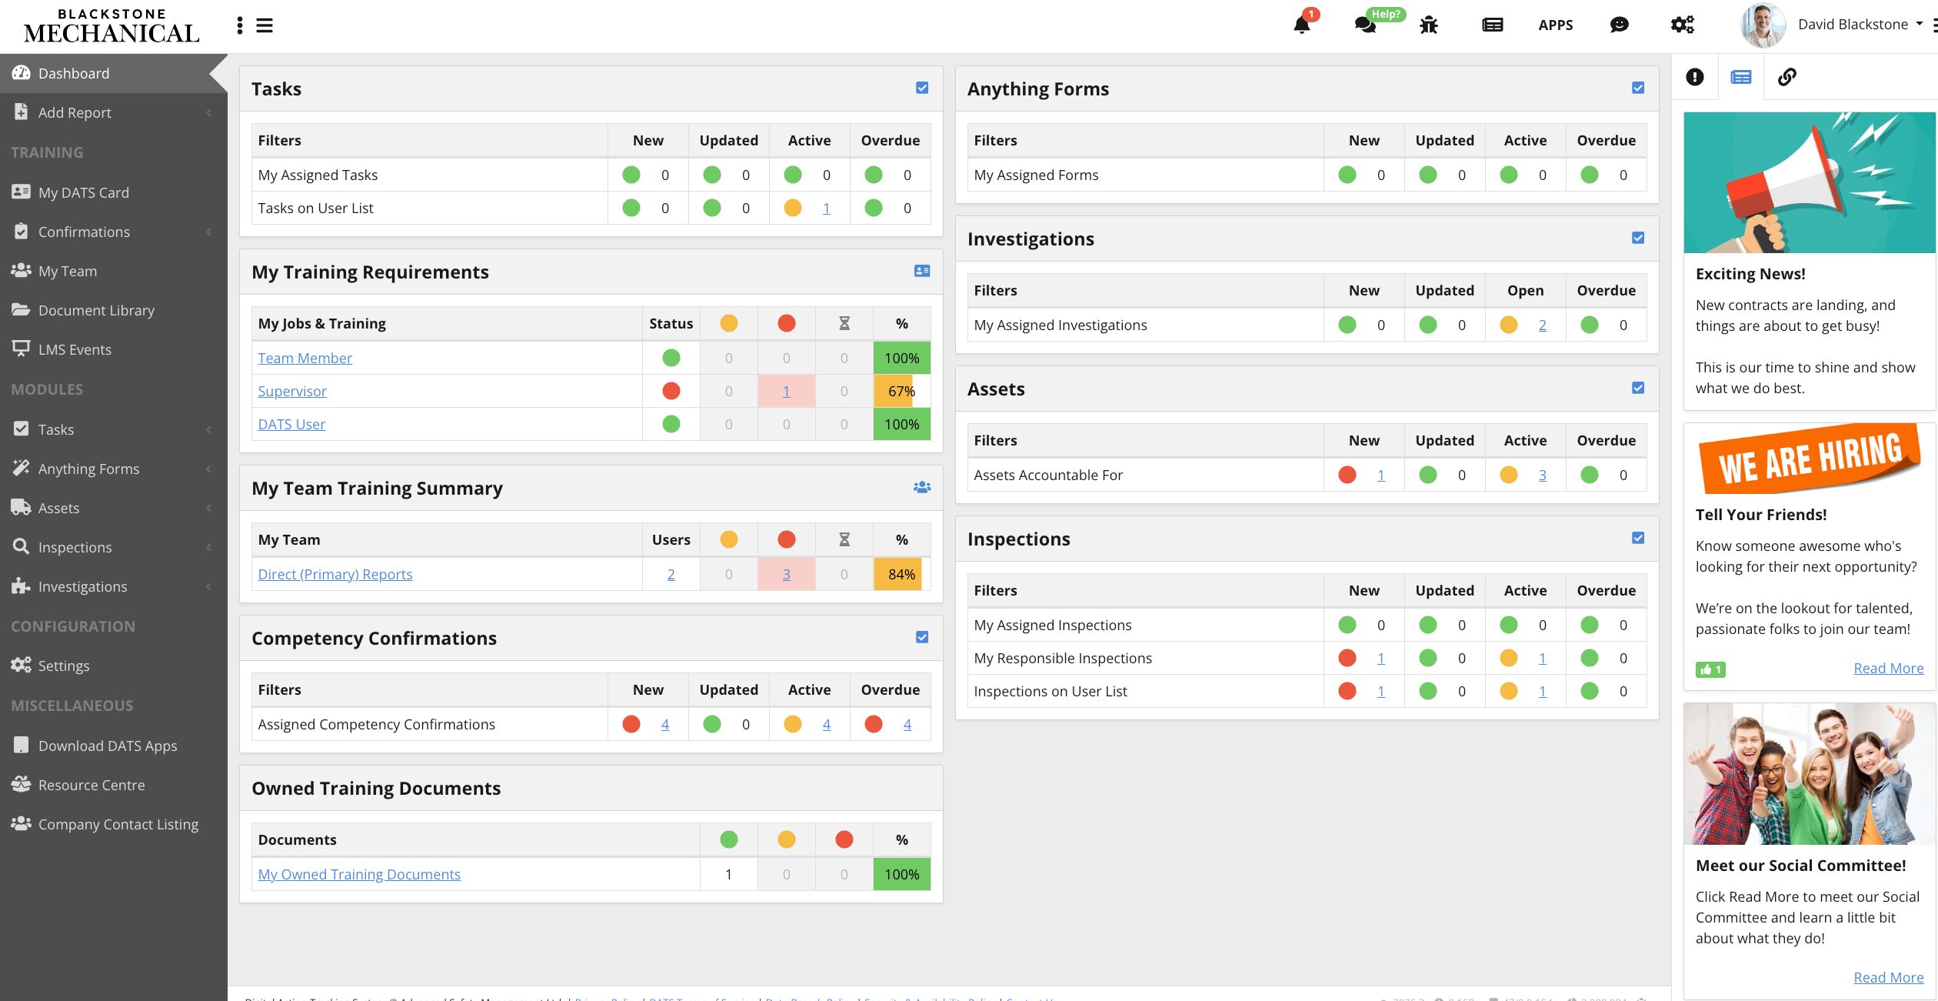
Task: Click the hamburger menu icon
Action: (265, 25)
